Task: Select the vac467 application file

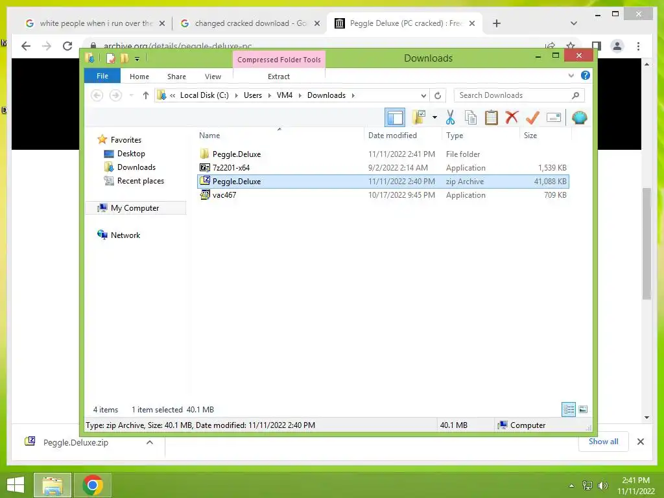Action: pos(383,195)
